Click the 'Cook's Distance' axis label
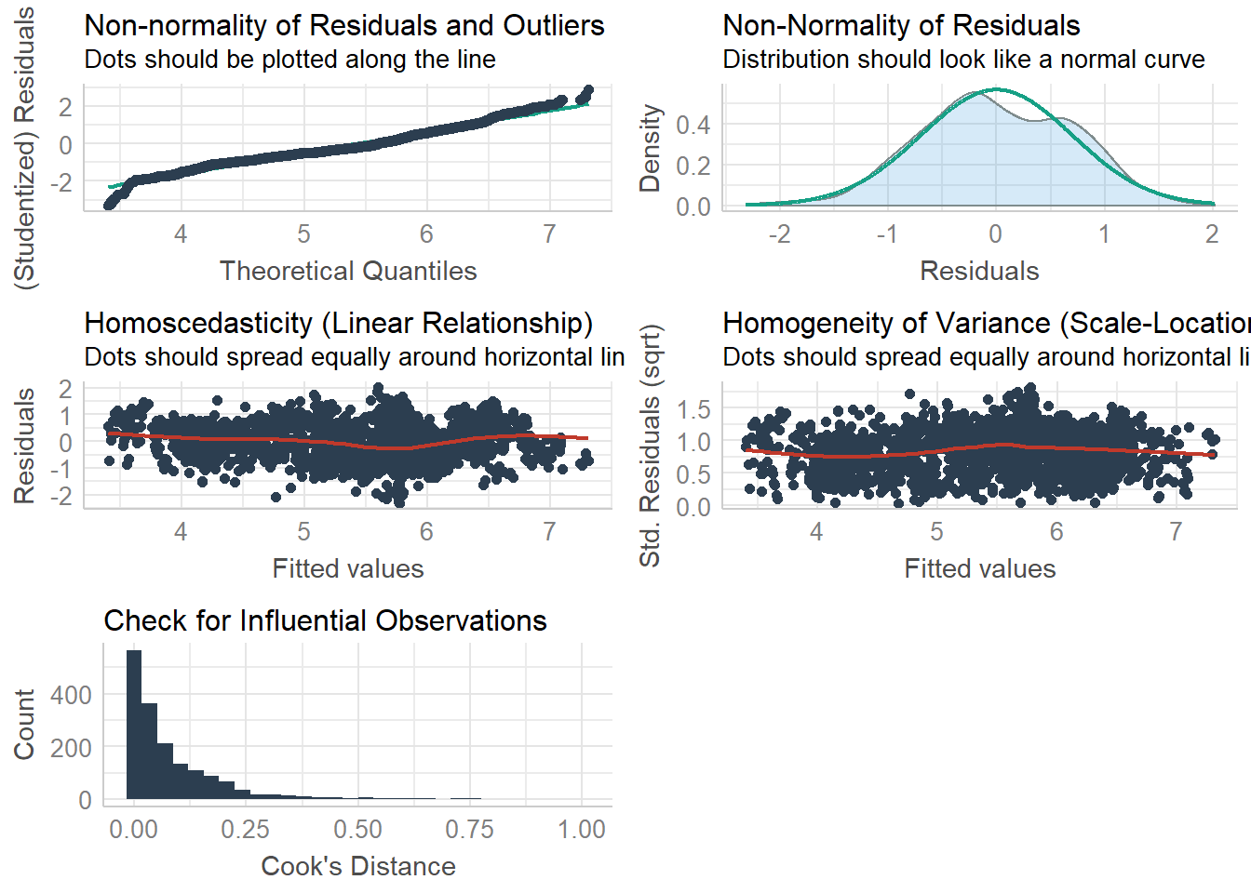Image resolution: width=1251 pixels, height=893 pixels. click(358, 866)
